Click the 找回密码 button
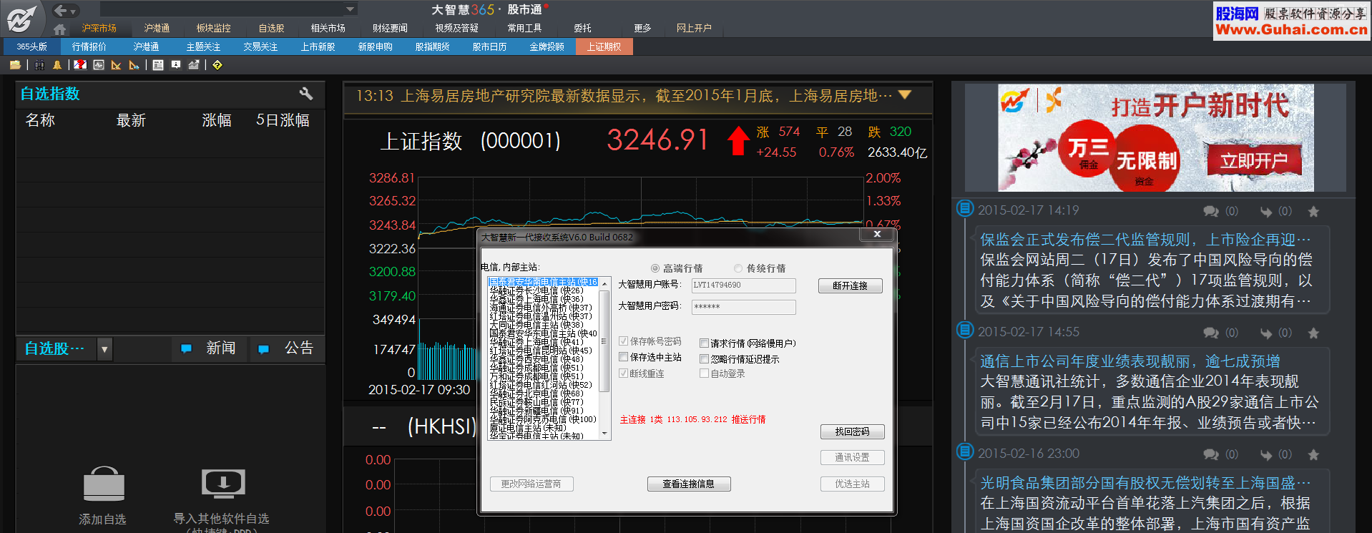Image resolution: width=1372 pixels, height=533 pixels. (852, 431)
